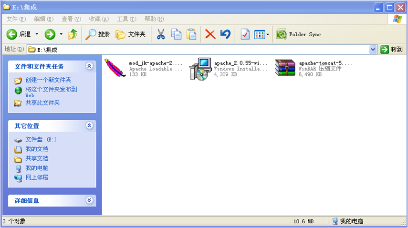Go up one folder level

click(x=73, y=34)
